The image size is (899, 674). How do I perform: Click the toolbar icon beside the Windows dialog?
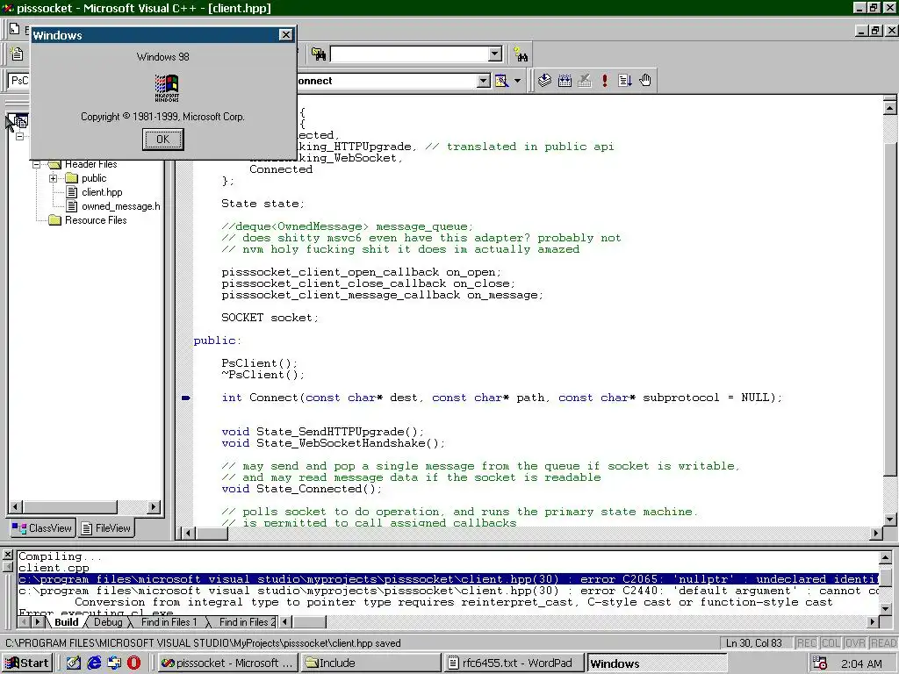[18, 54]
